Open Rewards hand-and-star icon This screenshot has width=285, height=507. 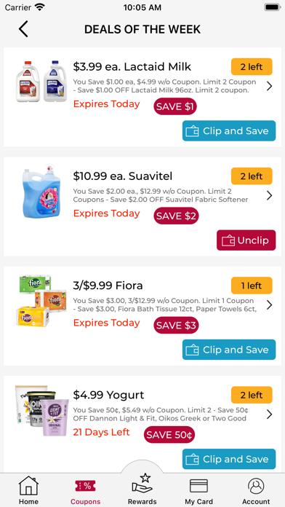[x=142, y=483]
